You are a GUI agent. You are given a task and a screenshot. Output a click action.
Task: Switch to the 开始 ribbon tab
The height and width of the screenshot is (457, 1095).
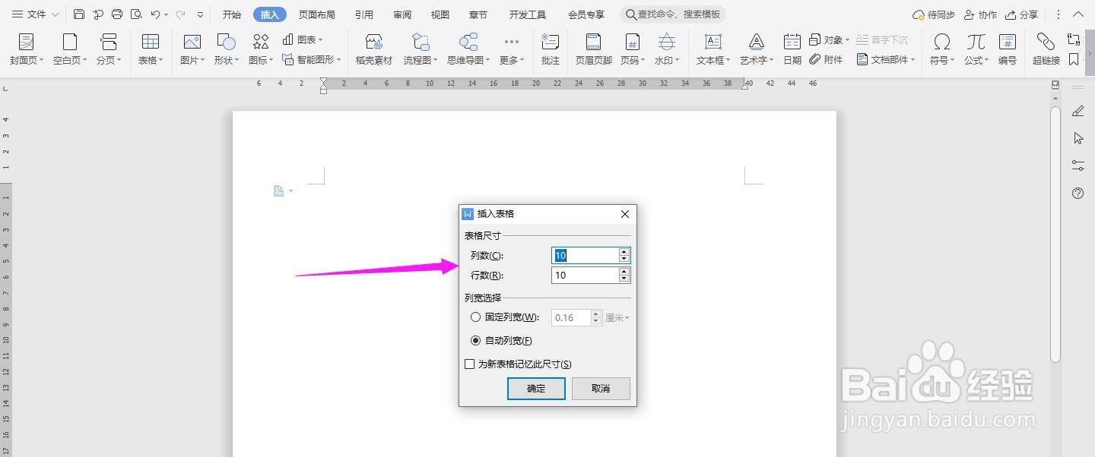click(x=231, y=13)
